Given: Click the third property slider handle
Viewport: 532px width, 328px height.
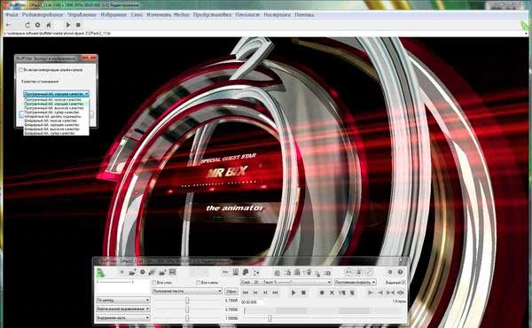Looking at the screenshot, I should pos(187,318).
